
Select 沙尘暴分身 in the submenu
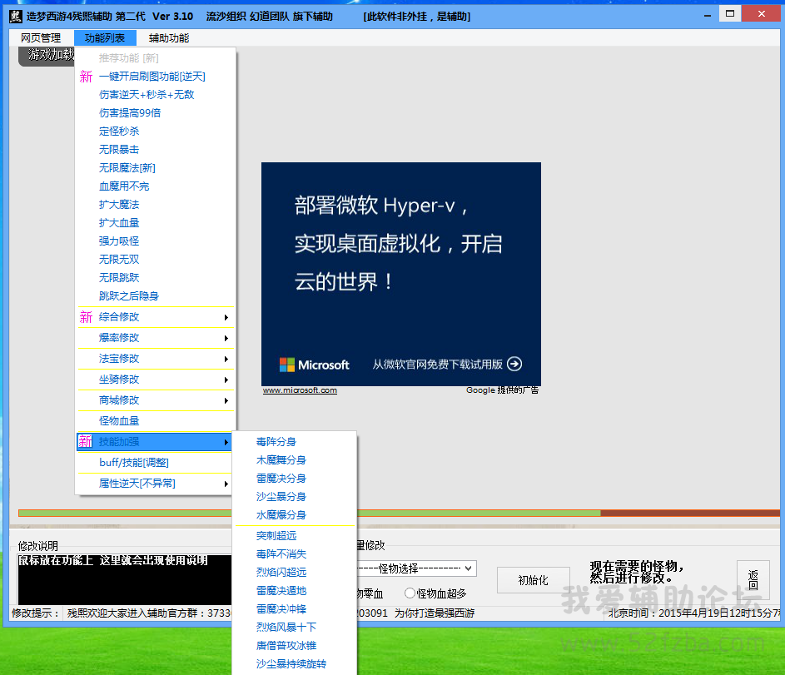point(295,497)
